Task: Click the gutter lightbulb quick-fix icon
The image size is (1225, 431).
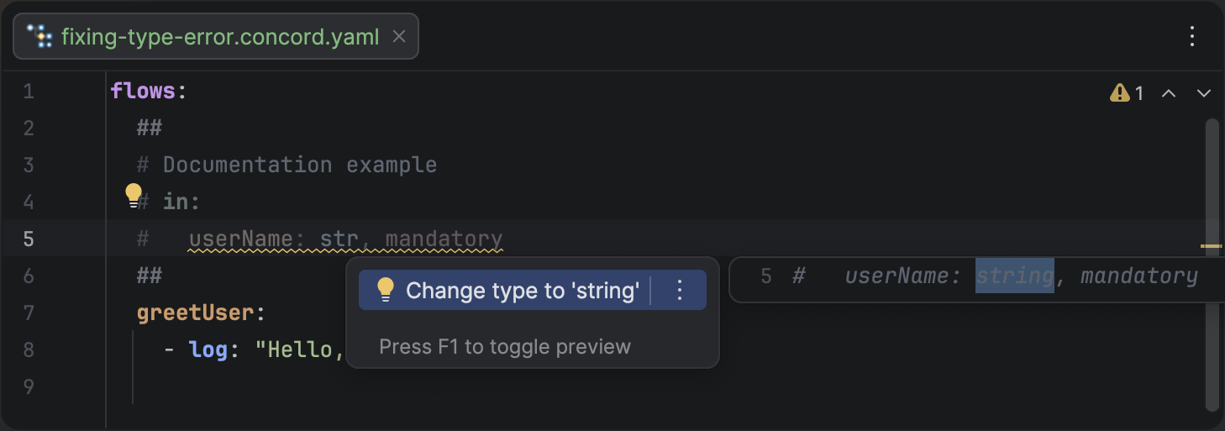Action: point(134,196)
